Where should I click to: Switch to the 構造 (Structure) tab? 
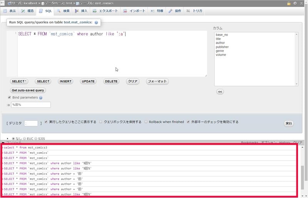point(27,11)
